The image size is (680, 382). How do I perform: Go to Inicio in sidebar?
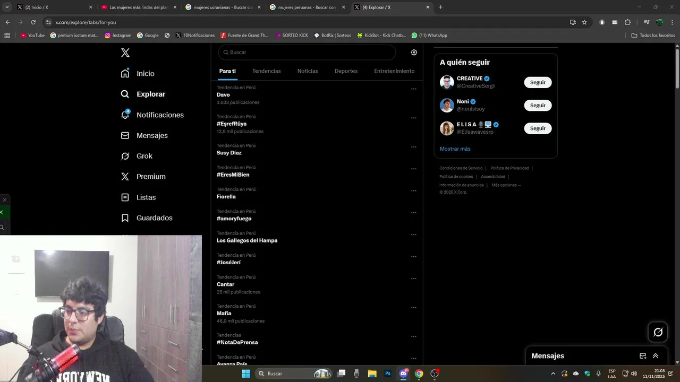click(x=138, y=73)
